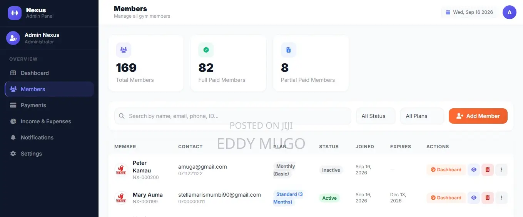Click the magnifier icon in search box
The width and height of the screenshot is (523, 217).
122,116
